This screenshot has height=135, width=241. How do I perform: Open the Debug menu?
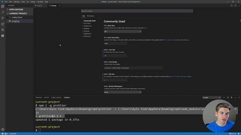[x=33, y=1]
